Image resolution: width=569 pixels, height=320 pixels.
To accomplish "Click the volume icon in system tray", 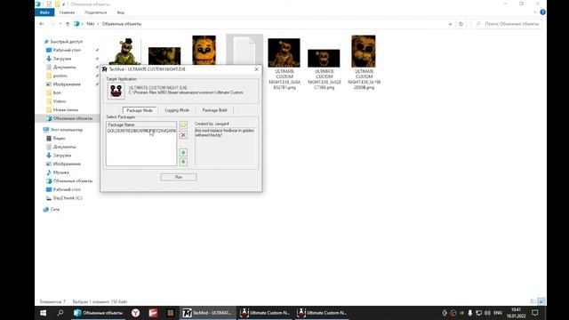I will tap(487, 313).
